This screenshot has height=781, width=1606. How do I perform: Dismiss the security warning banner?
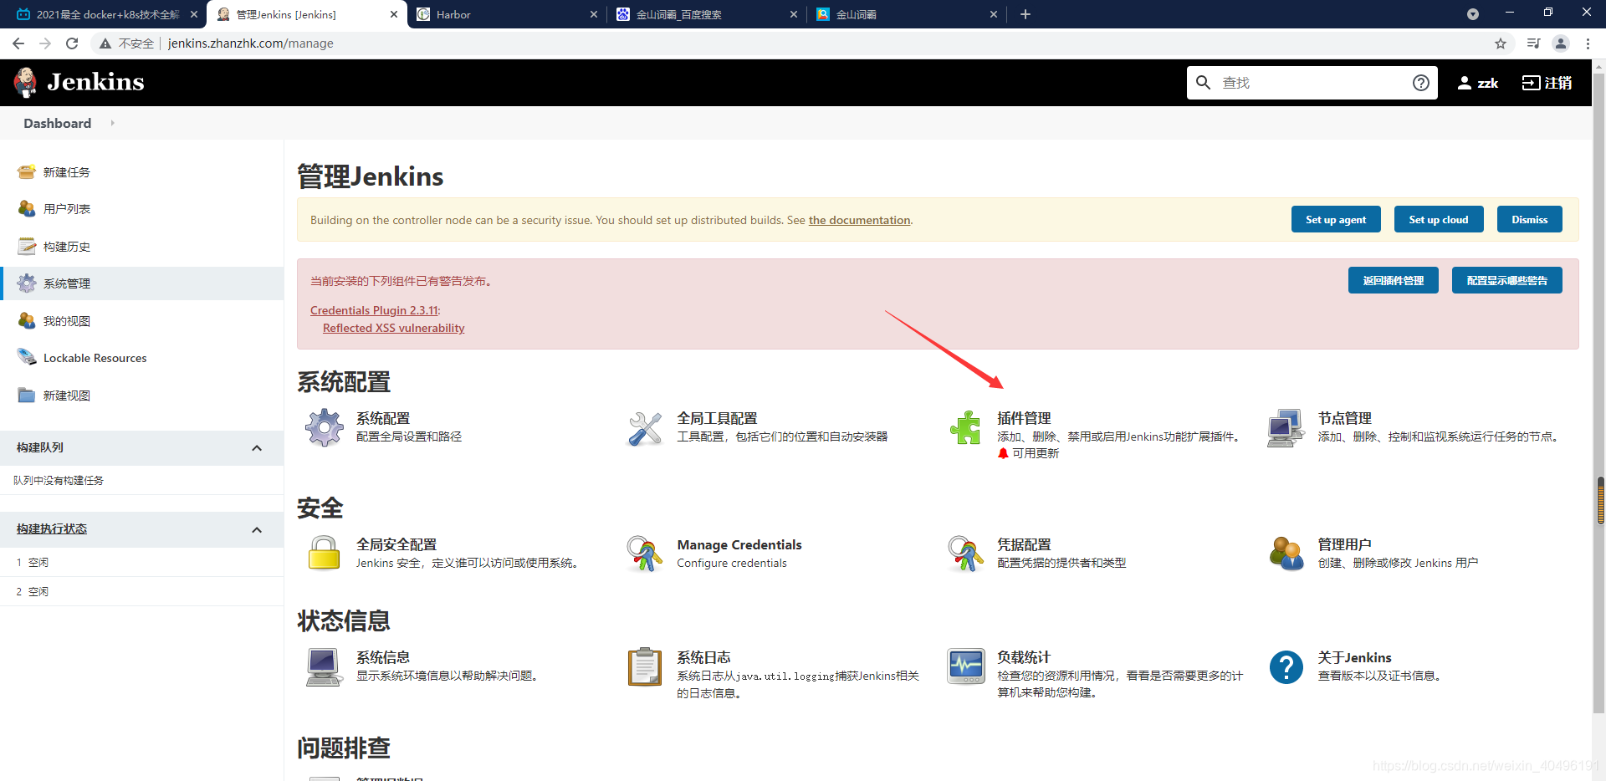[x=1530, y=220]
